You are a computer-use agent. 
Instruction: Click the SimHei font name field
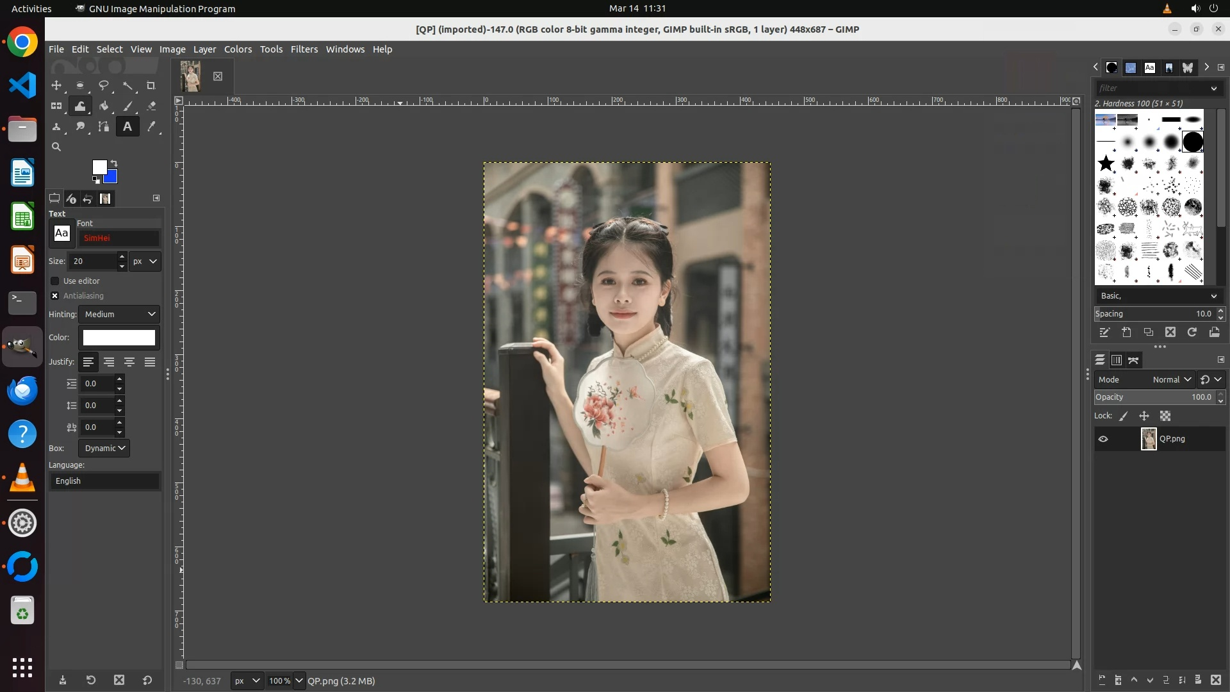coord(119,238)
